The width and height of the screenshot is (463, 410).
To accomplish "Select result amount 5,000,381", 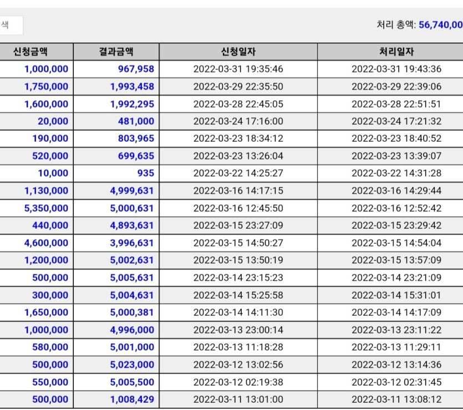I will coord(132,312).
